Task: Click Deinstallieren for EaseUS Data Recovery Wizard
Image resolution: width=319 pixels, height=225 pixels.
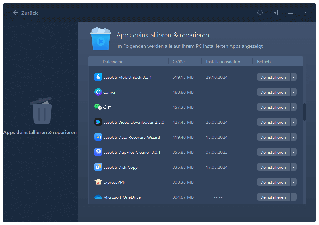Action: [x=273, y=137]
